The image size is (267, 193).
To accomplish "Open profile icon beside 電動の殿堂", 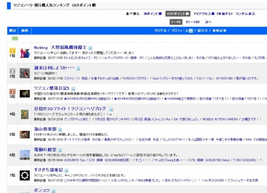I will (x=60, y=150).
